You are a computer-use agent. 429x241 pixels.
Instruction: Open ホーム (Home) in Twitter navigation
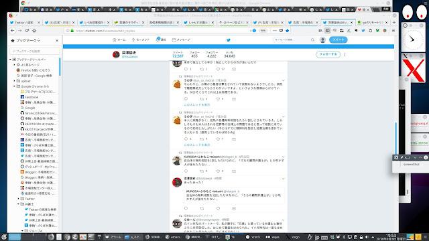(x=119, y=40)
